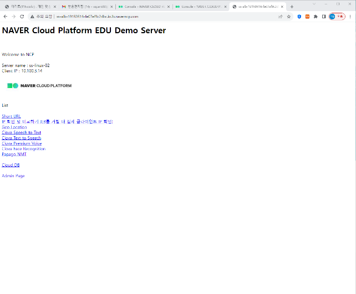Go back to previous page
356x294 pixels.
pyautogui.click(x=6, y=17)
